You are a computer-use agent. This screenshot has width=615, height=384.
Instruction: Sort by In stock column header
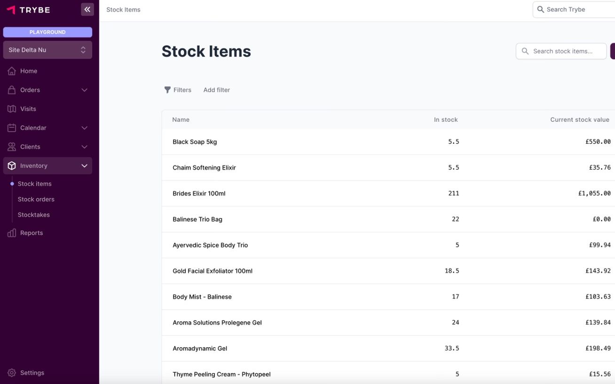coord(445,120)
